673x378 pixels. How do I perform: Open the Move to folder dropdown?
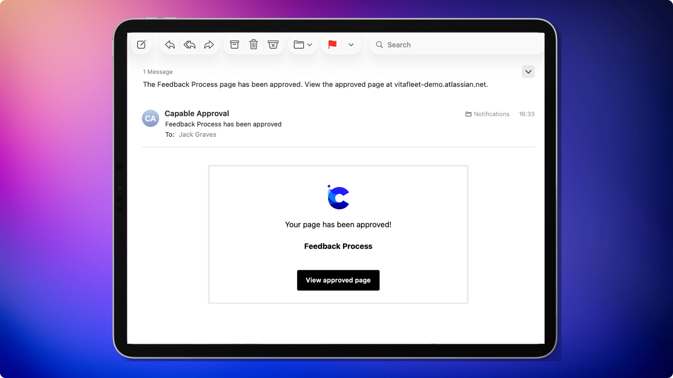click(303, 45)
